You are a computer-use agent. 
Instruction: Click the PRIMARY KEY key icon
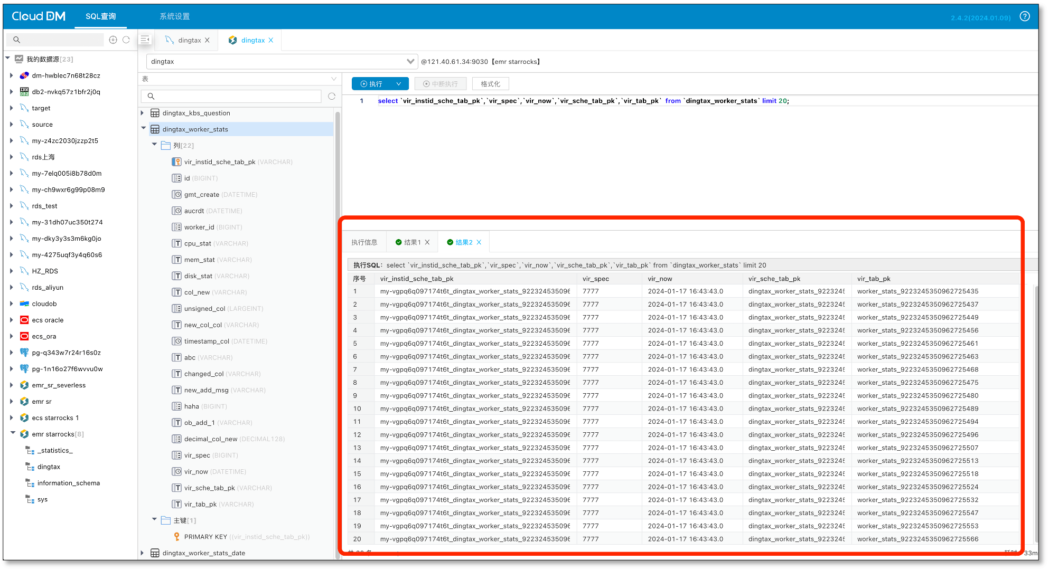click(177, 537)
